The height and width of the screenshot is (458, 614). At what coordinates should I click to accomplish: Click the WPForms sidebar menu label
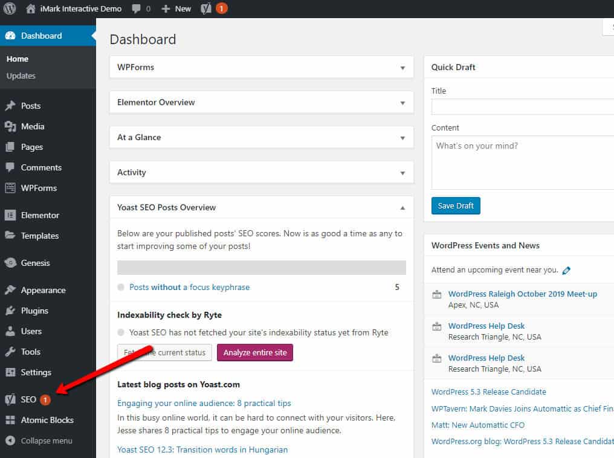pyautogui.click(x=39, y=188)
